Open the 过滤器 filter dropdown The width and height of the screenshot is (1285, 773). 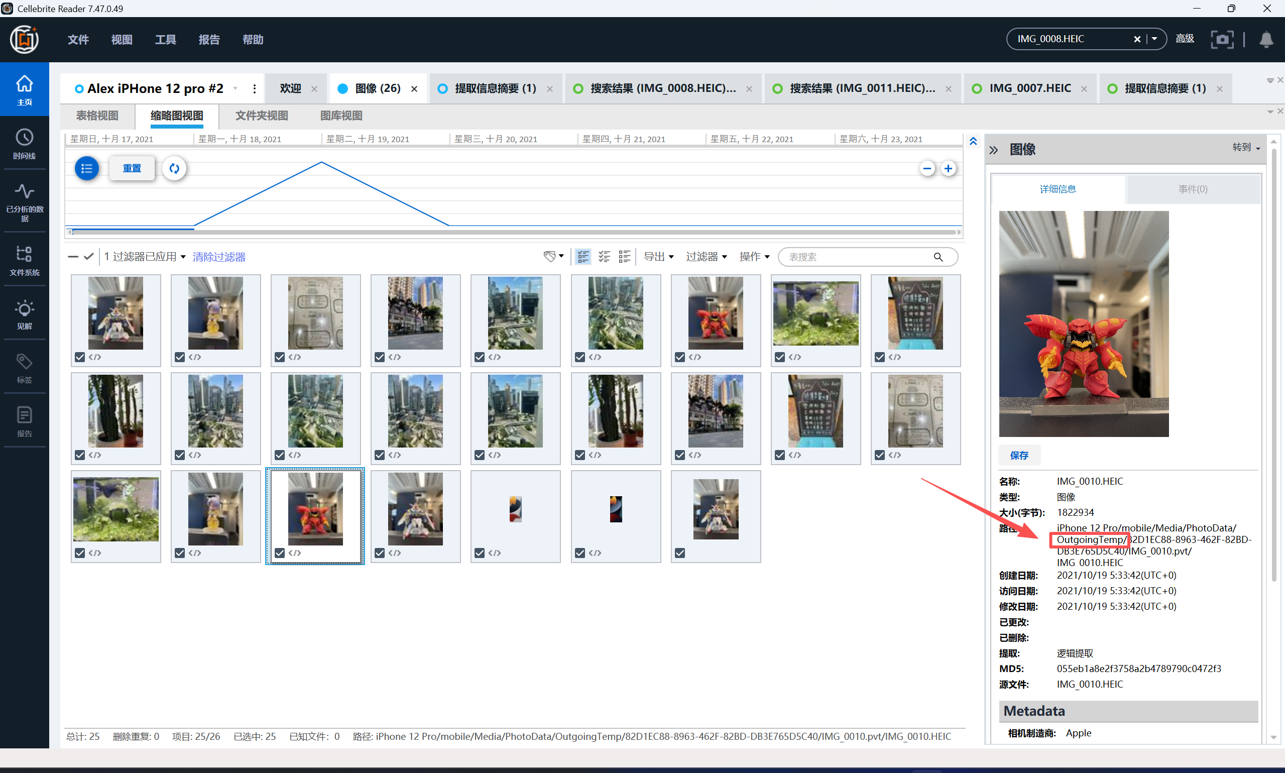(706, 256)
